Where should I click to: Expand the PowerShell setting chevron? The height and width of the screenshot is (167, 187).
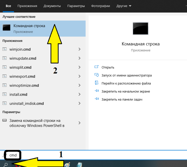(x=79, y=123)
